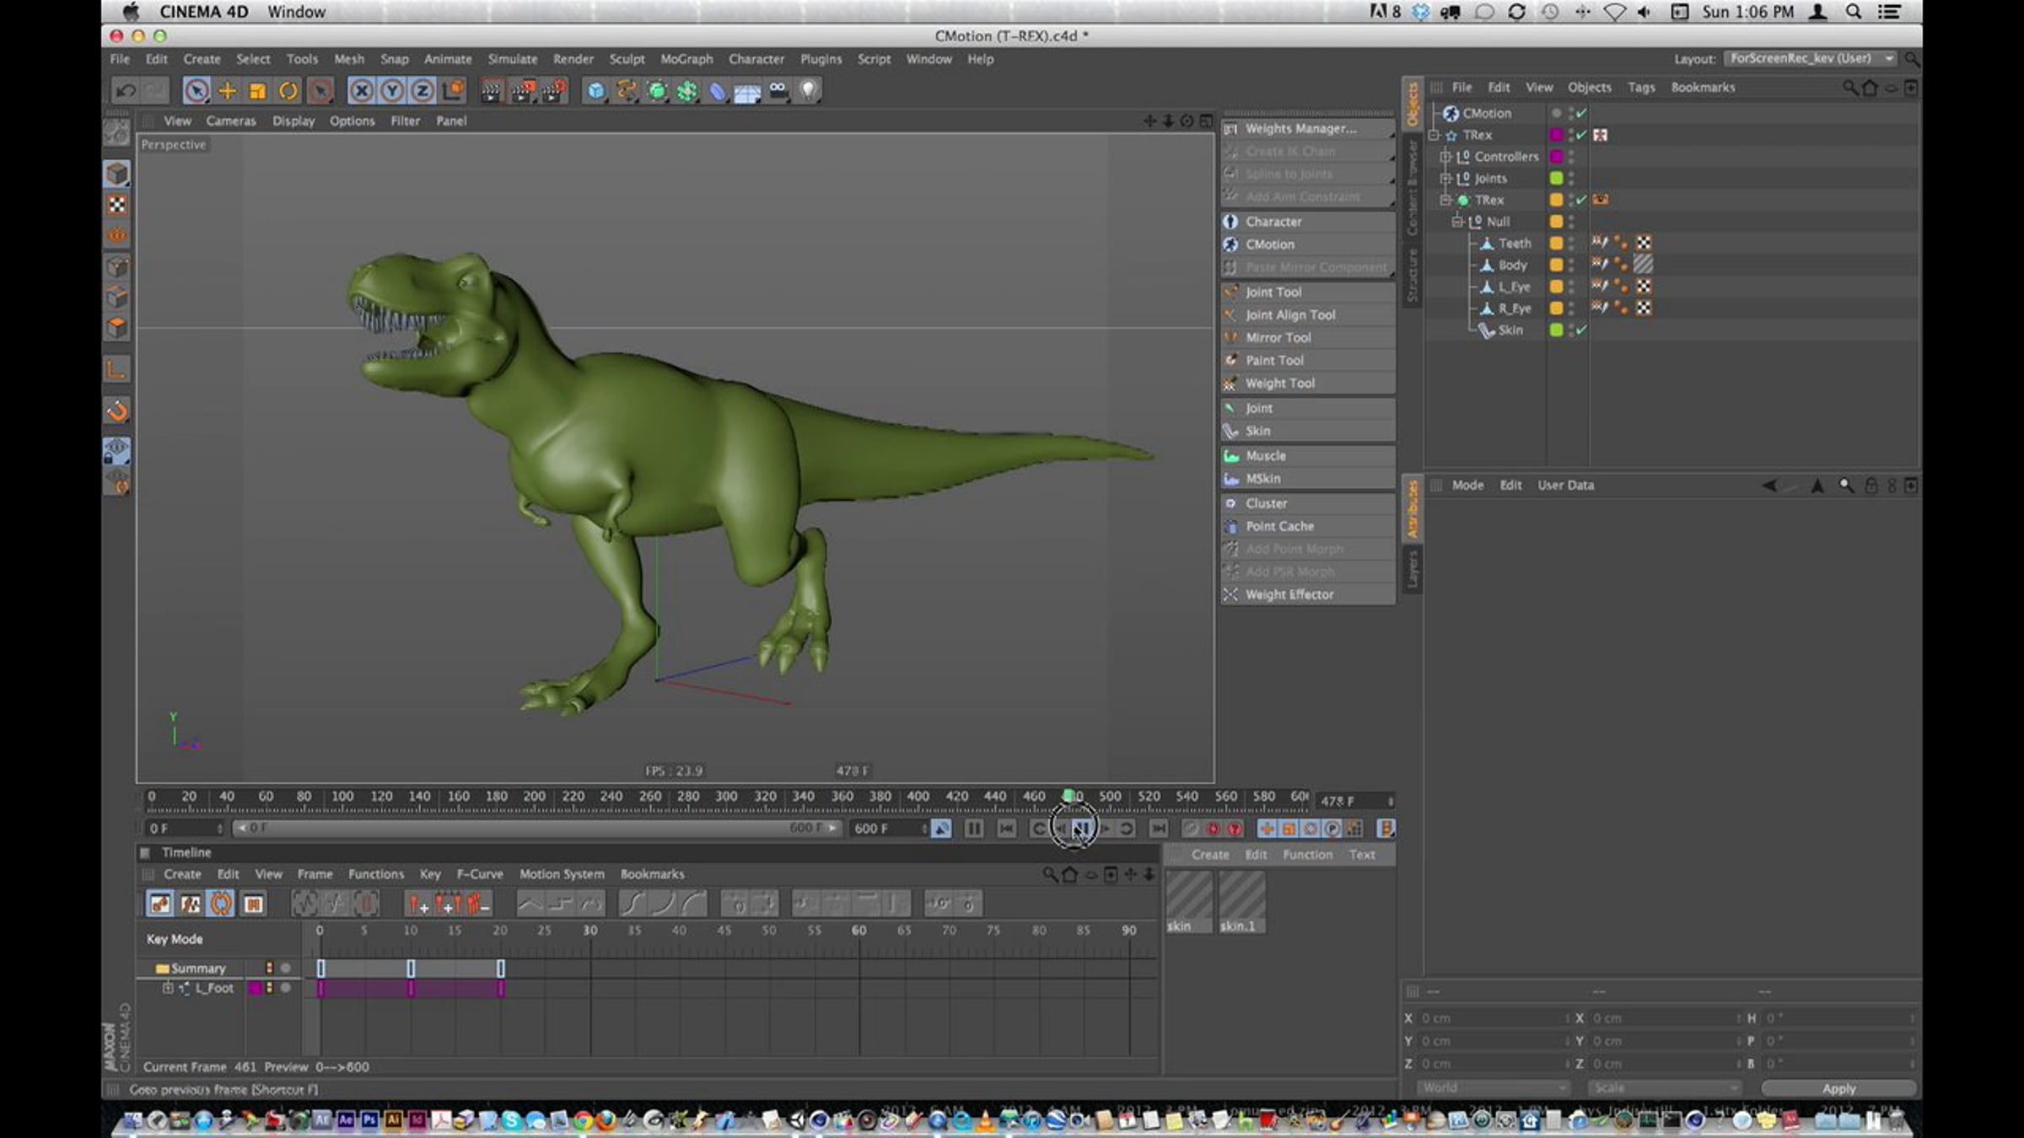Viewport: 2024px width, 1138px height.
Task: Open the Layout dropdown ForScreenRec_kev
Action: [1810, 58]
